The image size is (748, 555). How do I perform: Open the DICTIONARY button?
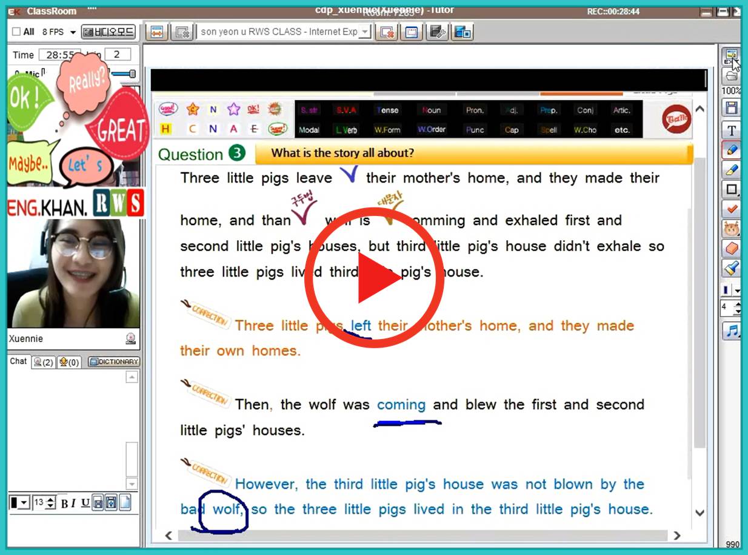tap(114, 362)
